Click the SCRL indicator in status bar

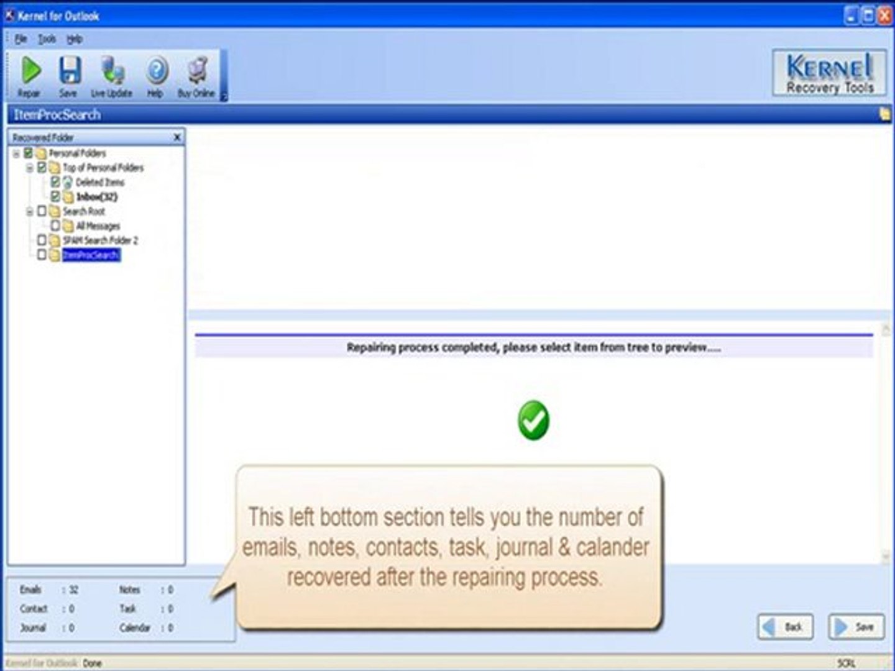(x=846, y=664)
